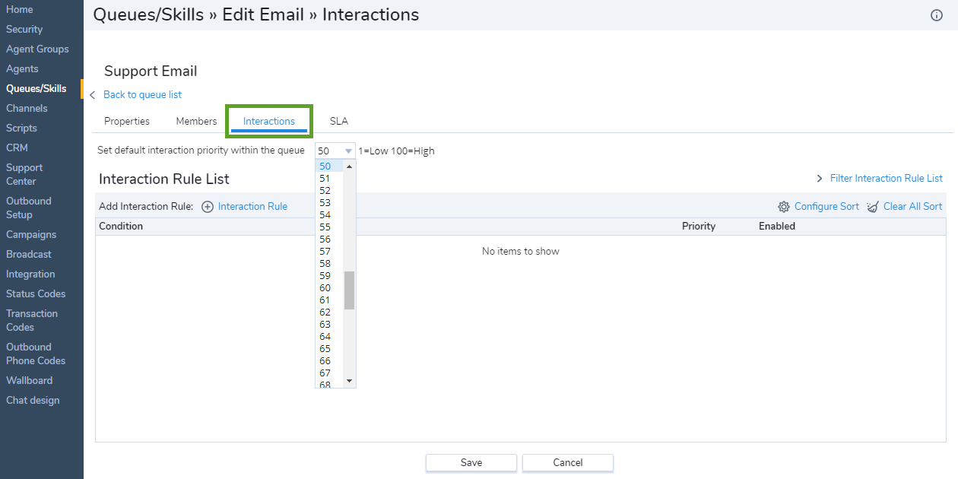The image size is (958, 479).
Task: Select 53 in the priority list
Action: click(329, 202)
